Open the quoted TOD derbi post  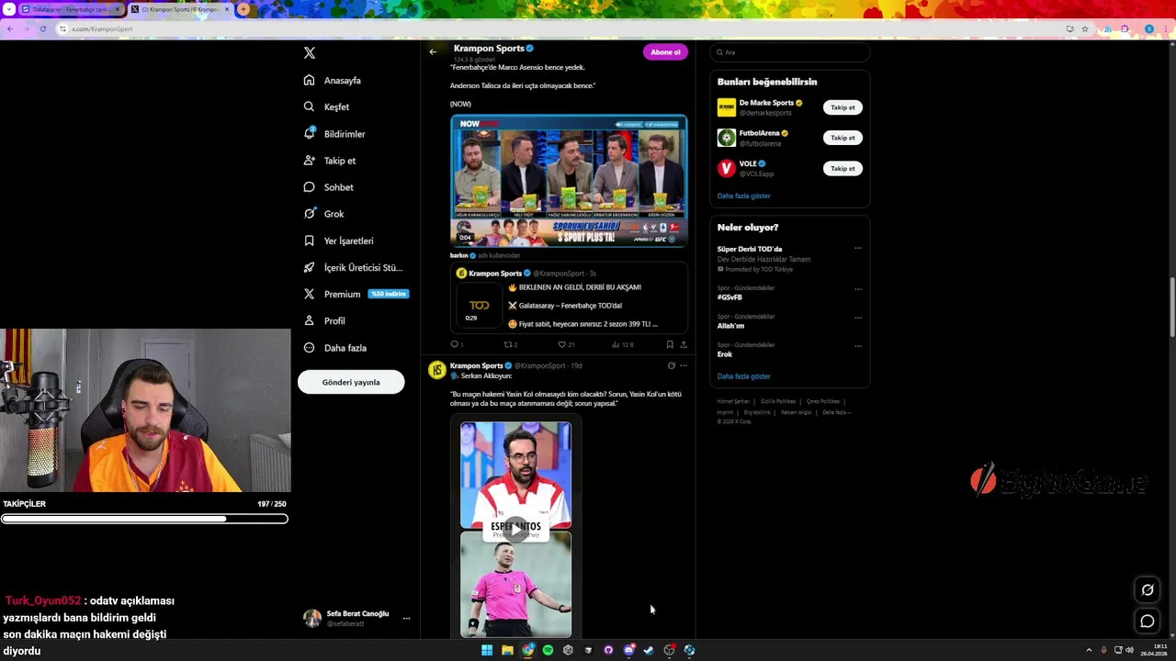tap(569, 297)
